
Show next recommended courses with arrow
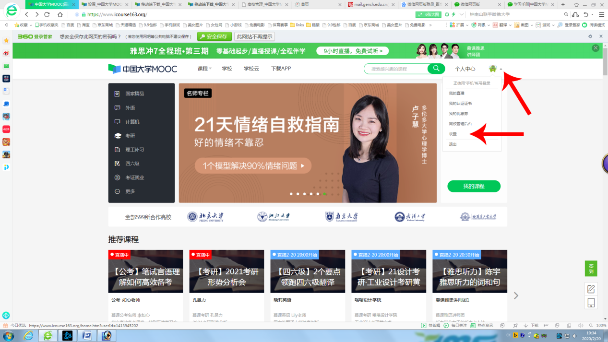(x=516, y=295)
